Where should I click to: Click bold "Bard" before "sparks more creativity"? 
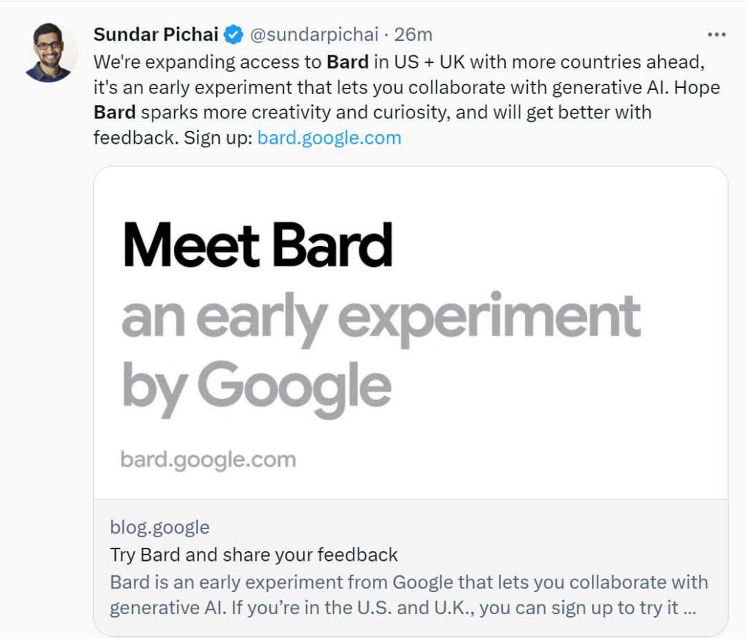[115, 112]
